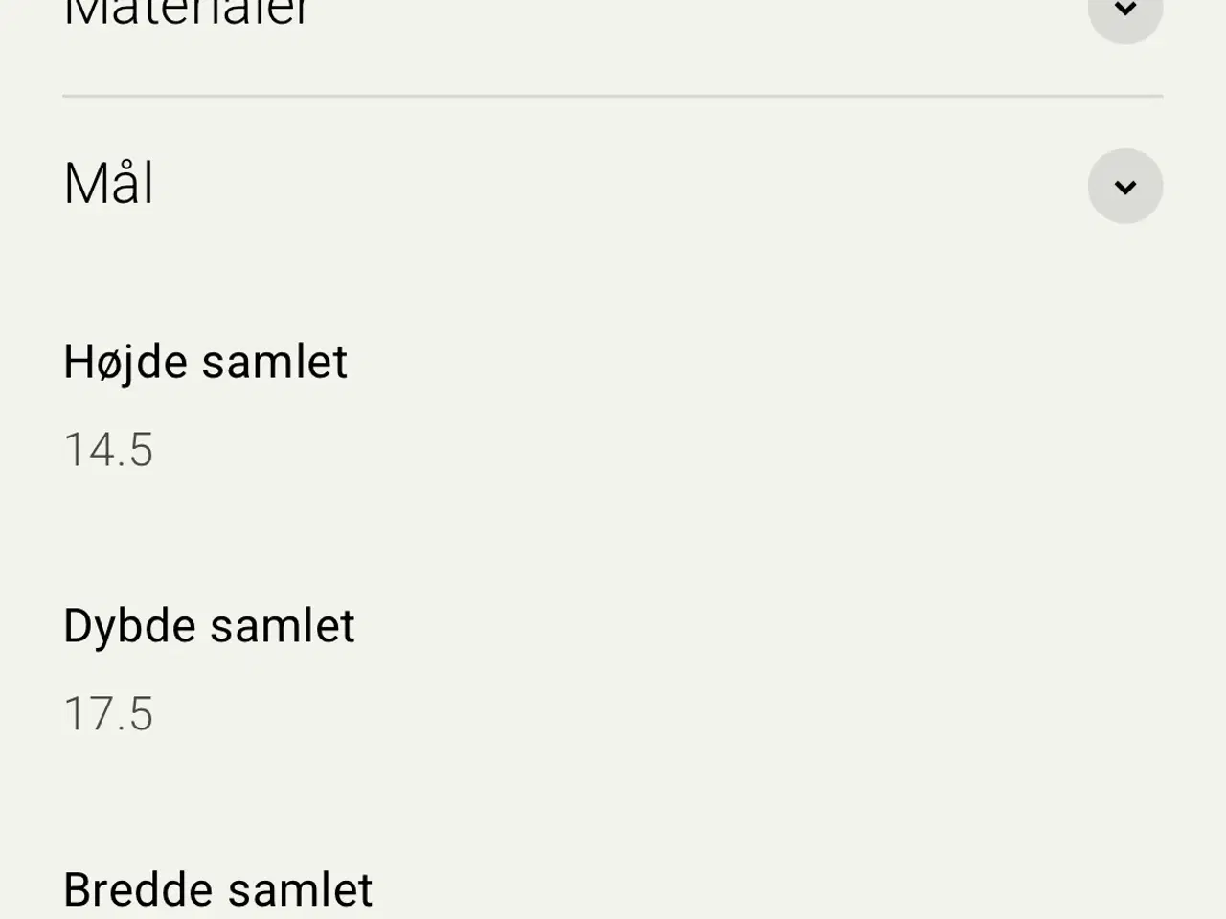This screenshot has height=919, width=1226.
Task: Collapse the Mål section chevron
Action: pyautogui.click(x=1124, y=186)
